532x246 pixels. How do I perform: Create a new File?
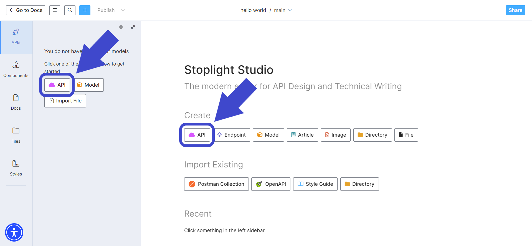pyautogui.click(x=406, y=135)
